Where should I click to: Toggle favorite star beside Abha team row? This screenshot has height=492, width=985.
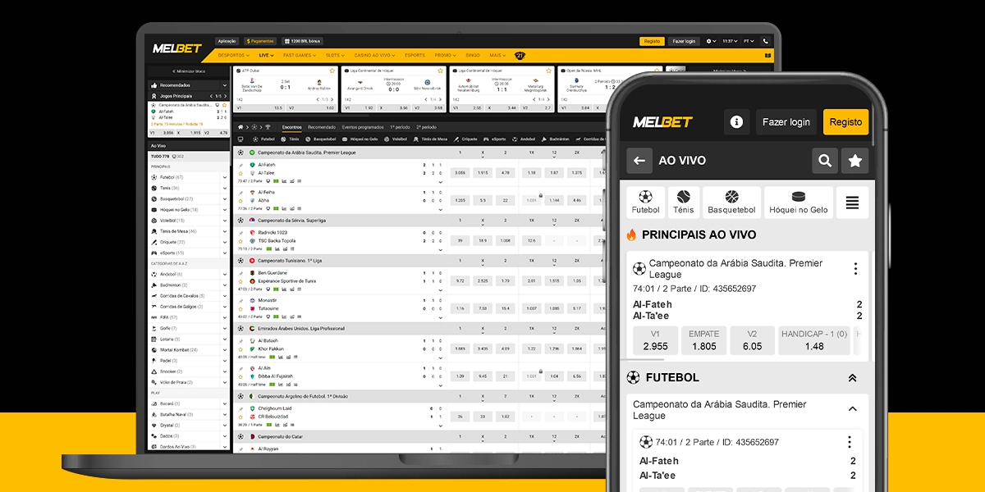(x=241, y=200)
